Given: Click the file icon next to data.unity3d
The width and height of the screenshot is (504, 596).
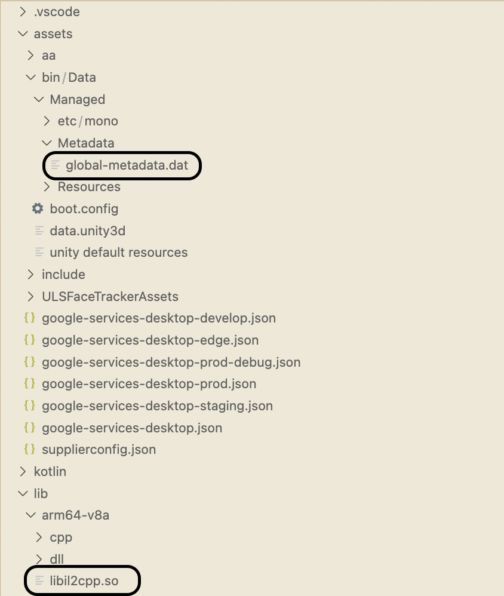Looking at the screenshot, I should [40, 231].
